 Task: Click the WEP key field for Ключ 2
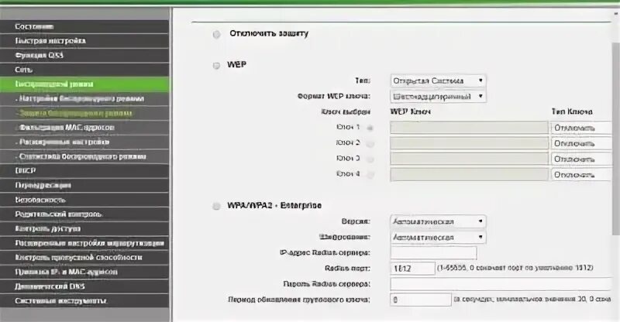[x=469, y=143]
